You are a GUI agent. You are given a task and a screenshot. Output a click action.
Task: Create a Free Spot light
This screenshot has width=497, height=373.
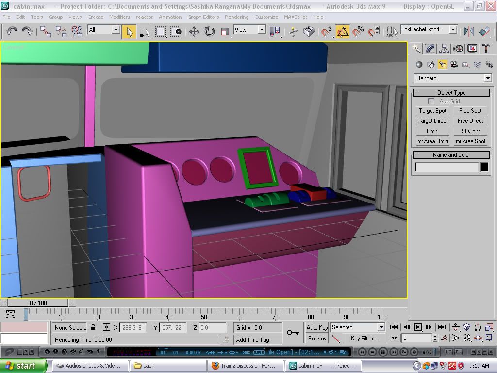(x=470, y=111)
